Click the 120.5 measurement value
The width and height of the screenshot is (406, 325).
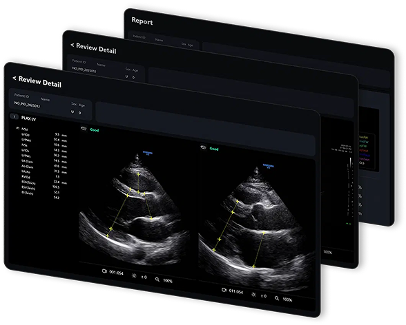coord(56,187)
